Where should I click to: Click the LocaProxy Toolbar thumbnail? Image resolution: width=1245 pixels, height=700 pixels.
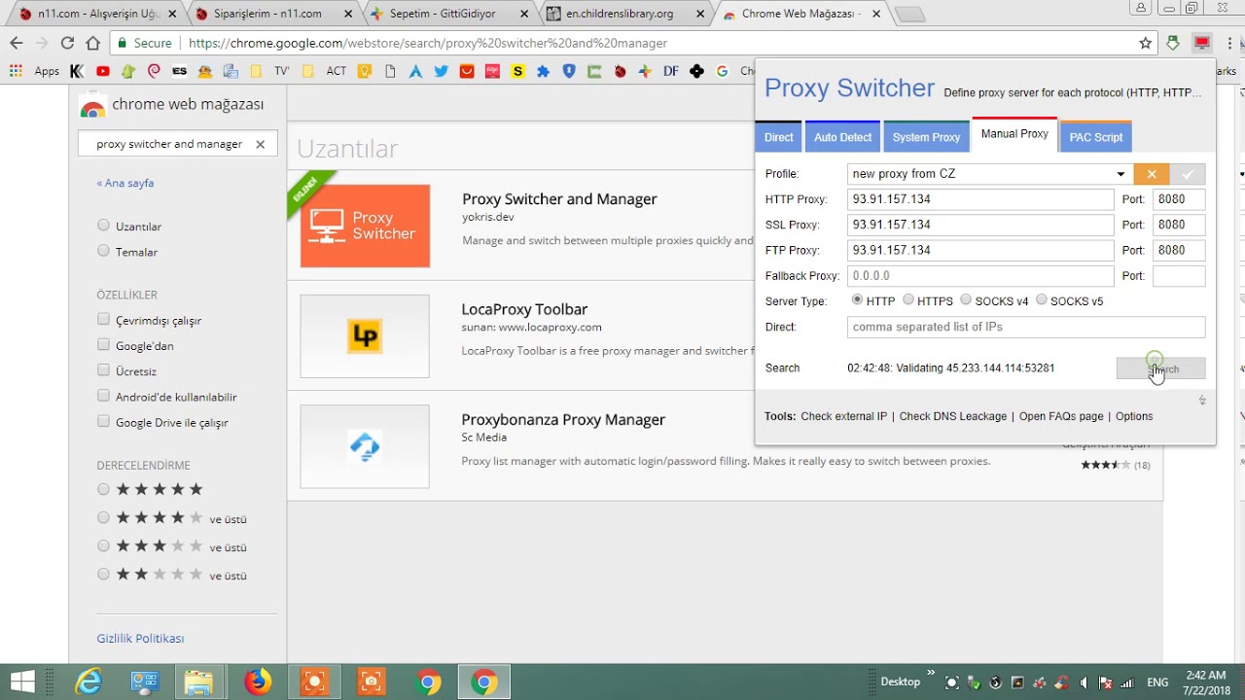365,336
